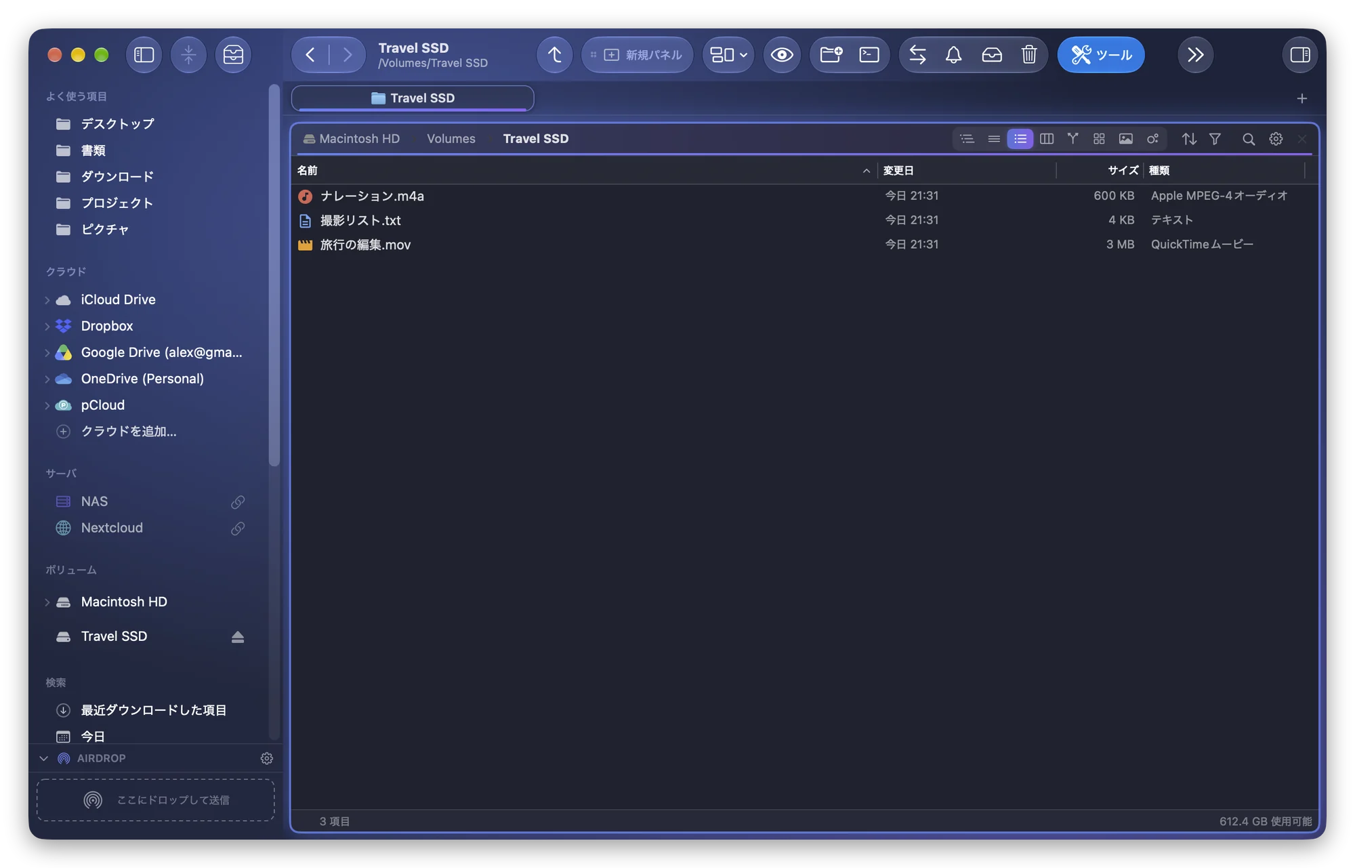The width and height of the screenshot is (1355, 868).
Task: Click Volumes in the path bar
Action: point(451,139)
